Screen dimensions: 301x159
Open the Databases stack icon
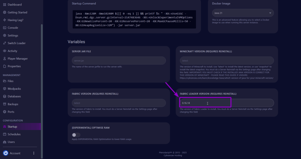coord(5,96)
